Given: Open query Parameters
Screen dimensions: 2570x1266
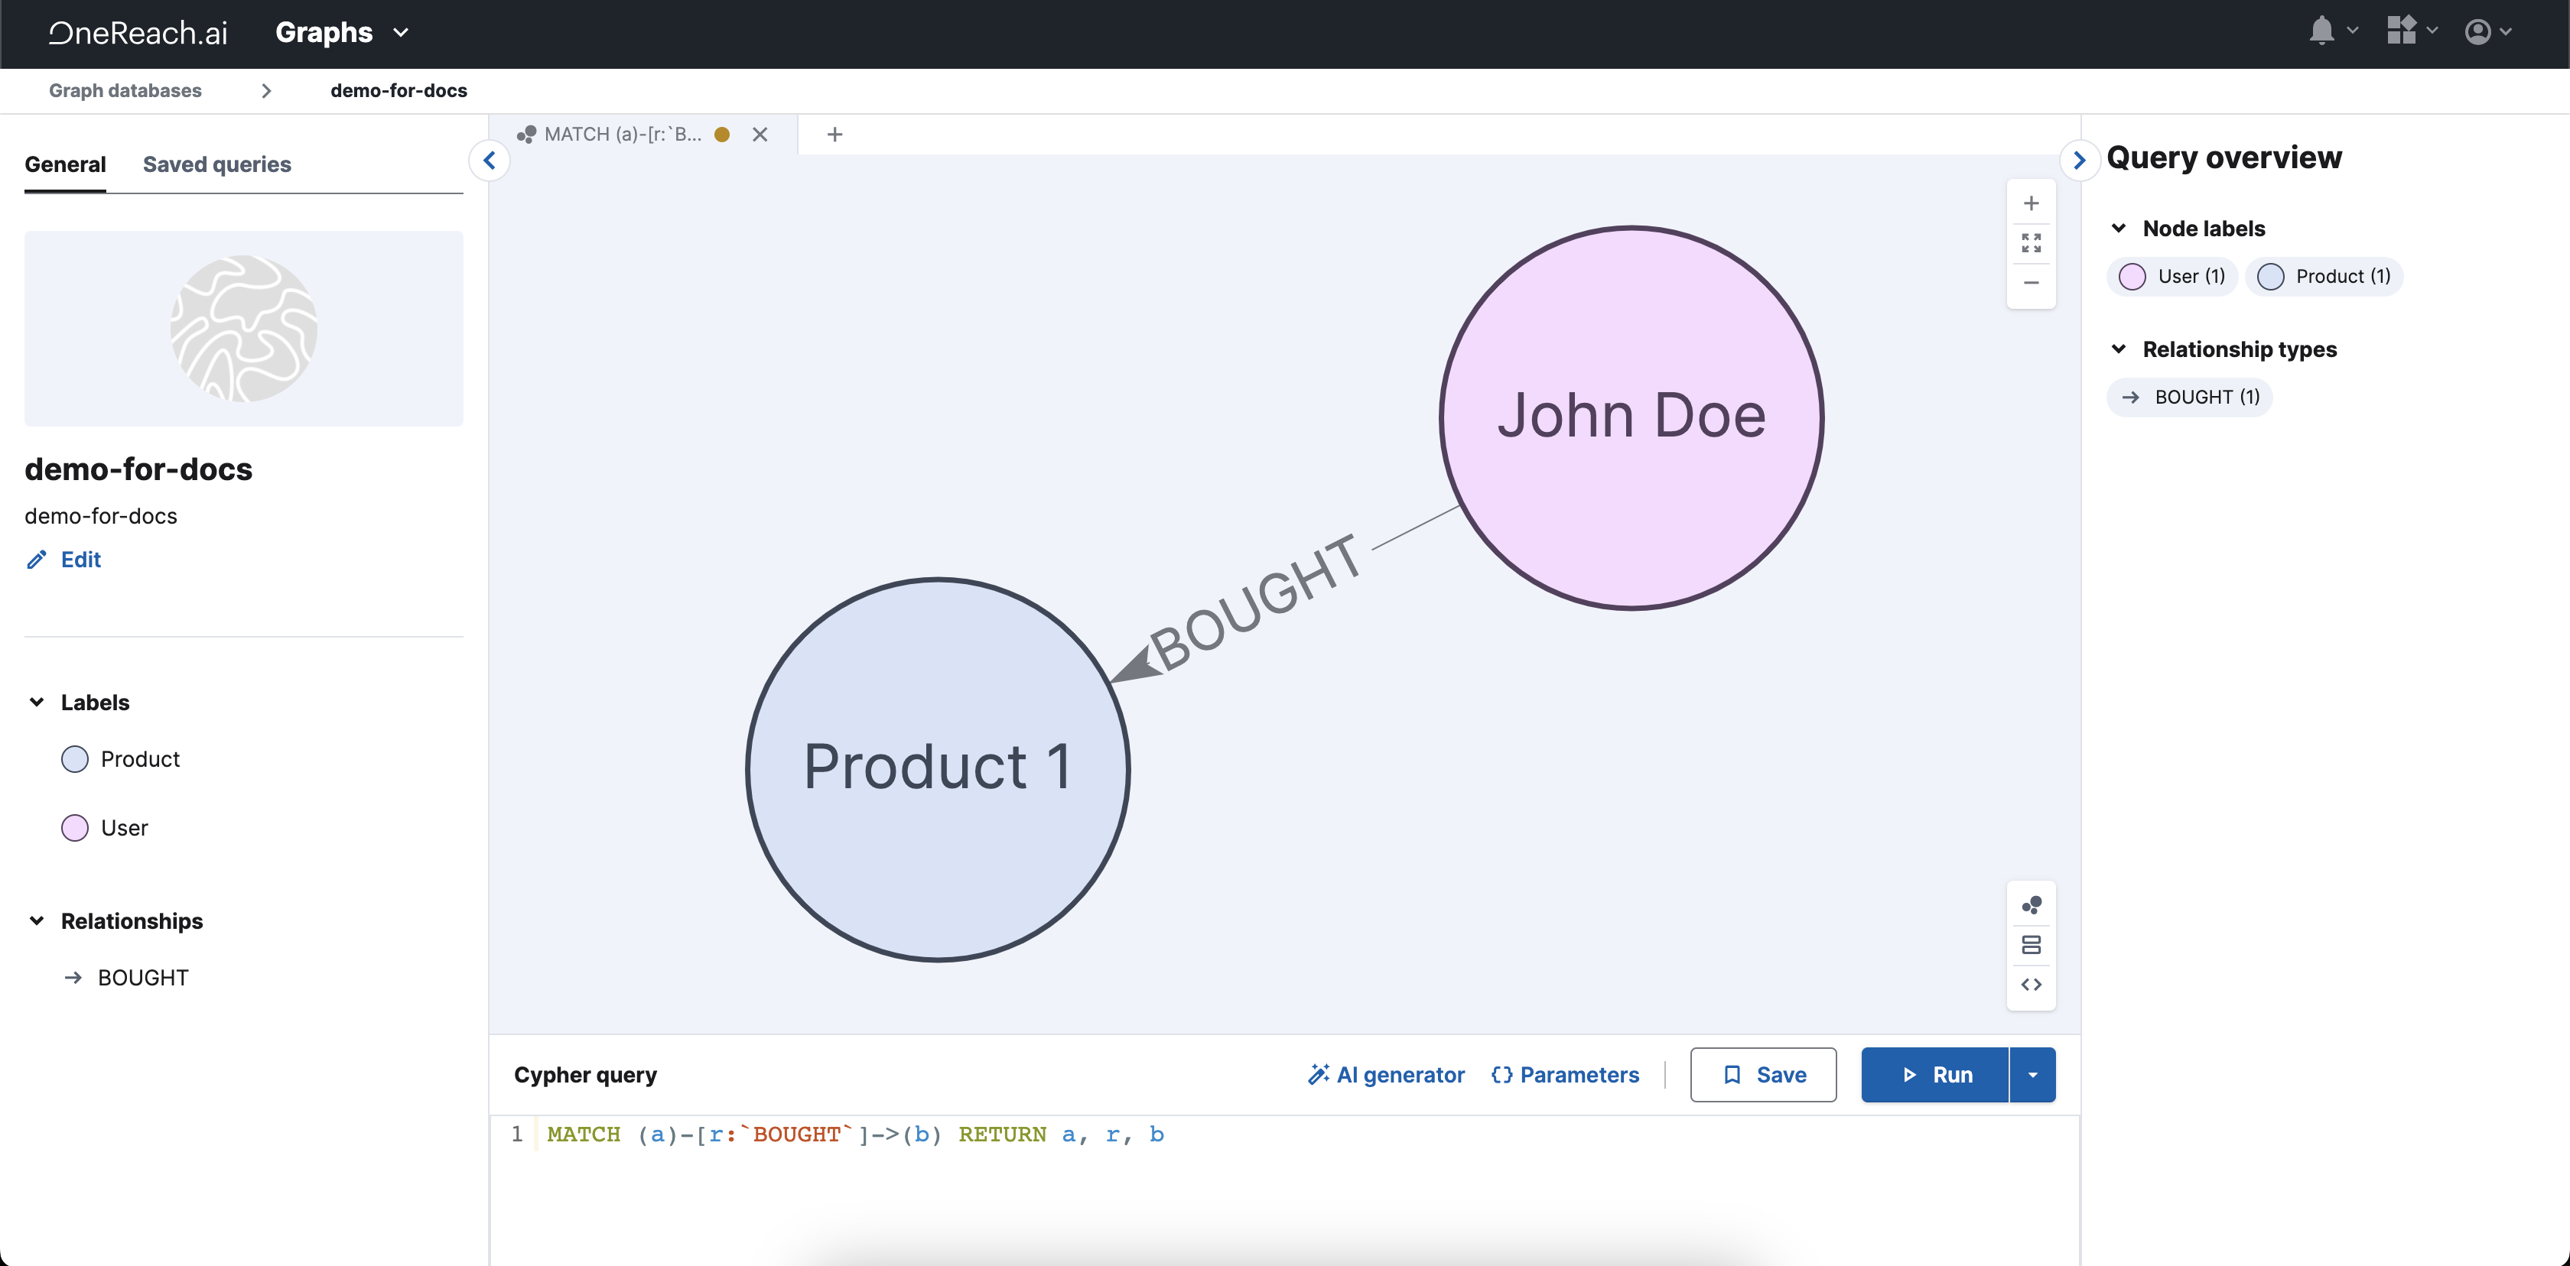Looking at the screenshot, I should [1564, 1075].
